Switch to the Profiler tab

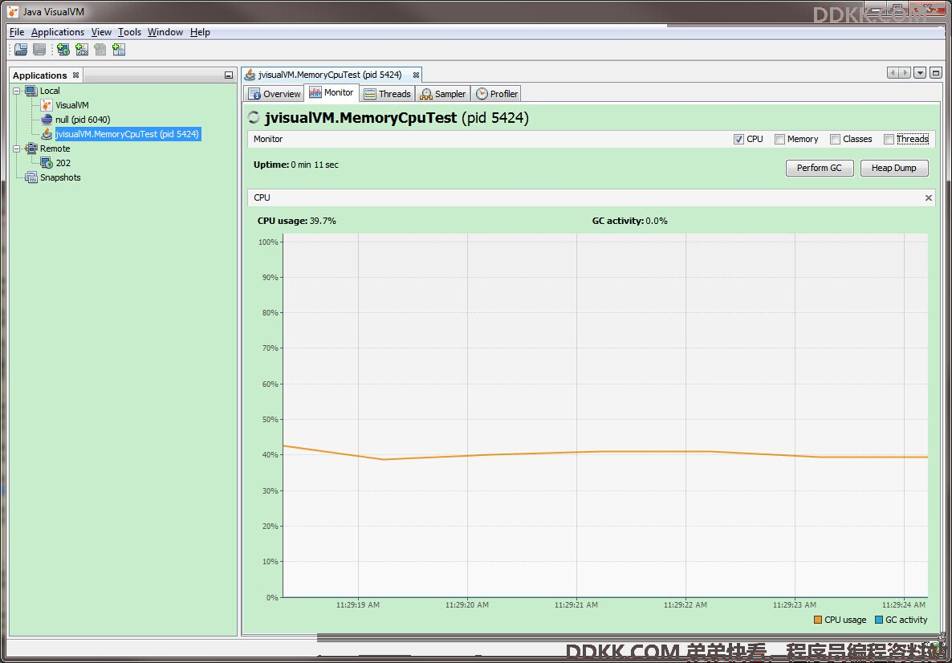pyautogui.click(x=497, y=93)
